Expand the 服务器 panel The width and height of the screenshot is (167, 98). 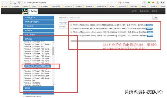39,88
